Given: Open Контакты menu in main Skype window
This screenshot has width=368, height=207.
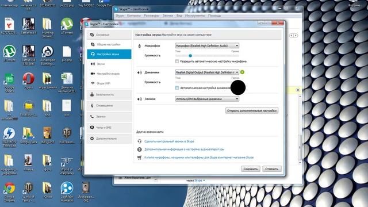Looking at the screenshot, I should coord(134,16).
